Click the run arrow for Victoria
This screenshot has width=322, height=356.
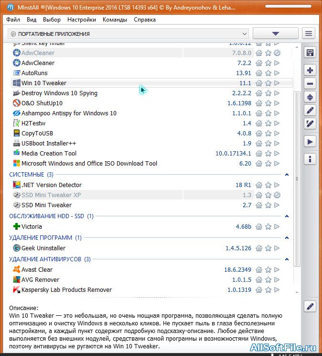277,227
